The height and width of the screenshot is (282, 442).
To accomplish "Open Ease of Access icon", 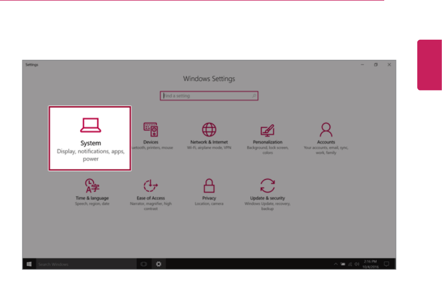I will point(151,186).
